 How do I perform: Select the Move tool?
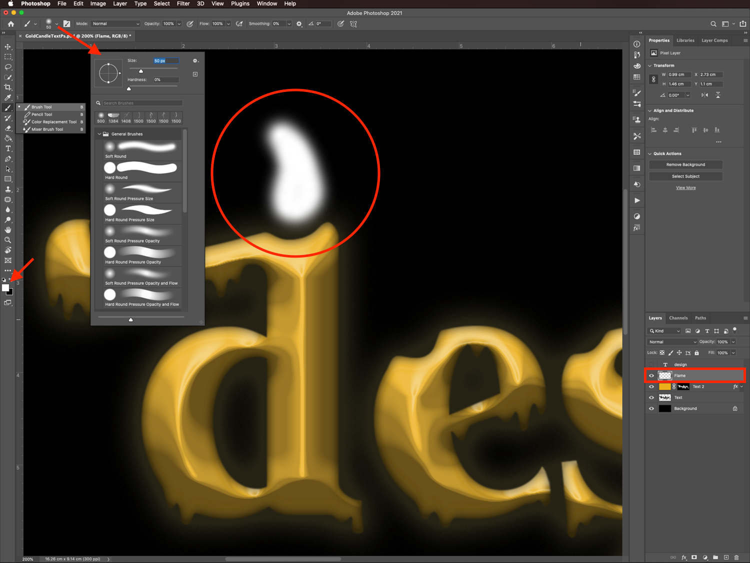click(8, 46)
